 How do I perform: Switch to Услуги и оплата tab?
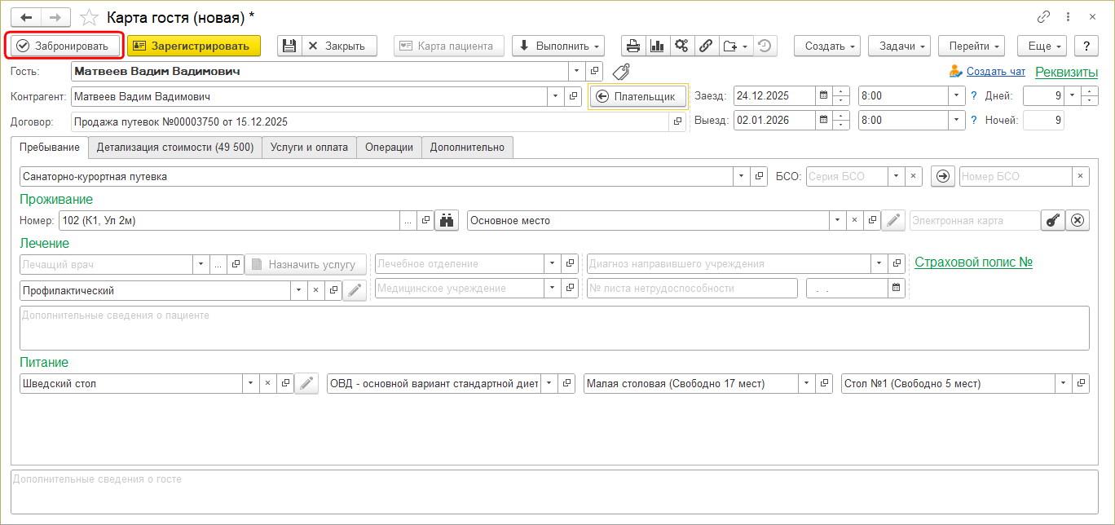[309, 148]
